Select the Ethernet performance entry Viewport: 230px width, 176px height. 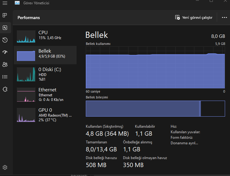49,94
